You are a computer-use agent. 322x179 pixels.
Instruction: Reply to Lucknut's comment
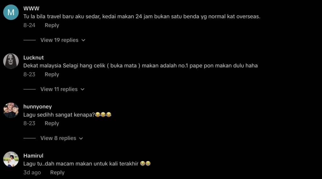(x=52, y=74)
